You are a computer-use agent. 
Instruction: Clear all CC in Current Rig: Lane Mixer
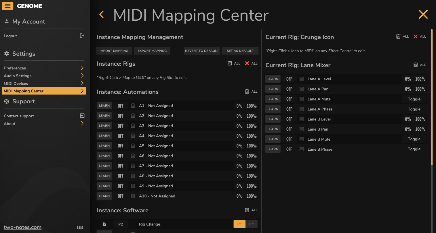[419, 65]
